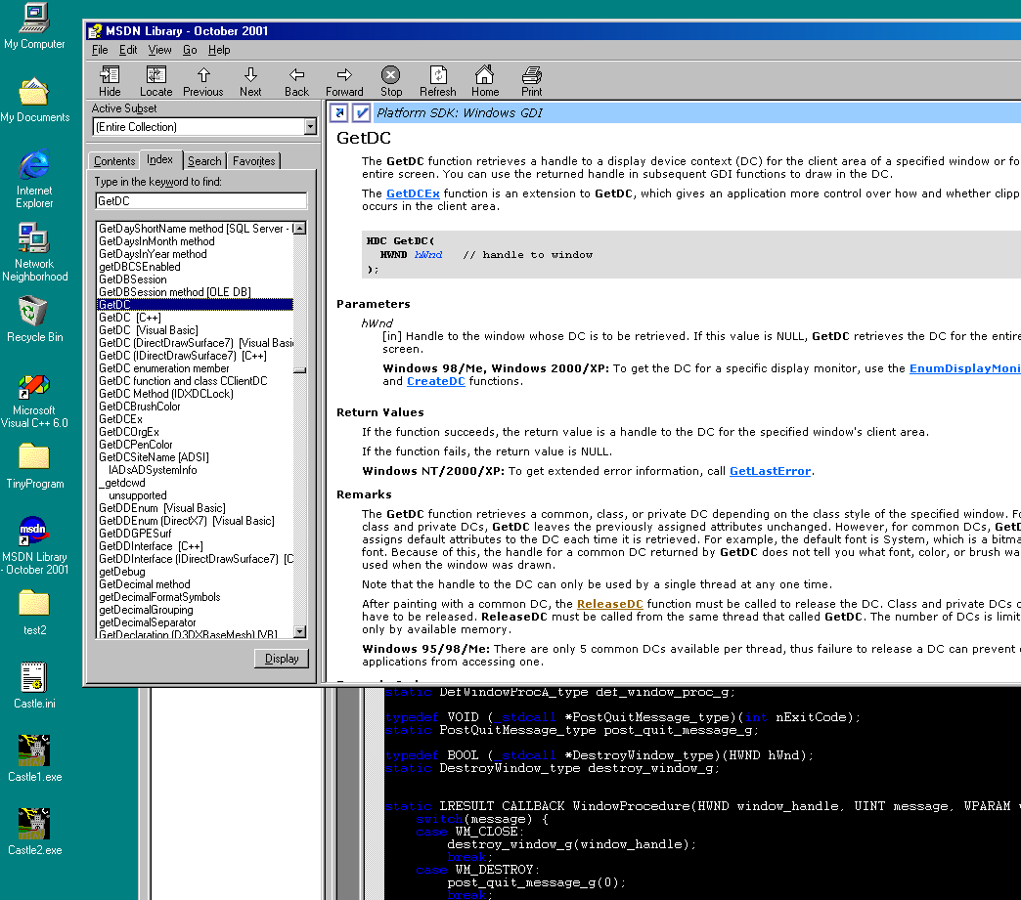Select Microsoft Visual C++ 6.0 desktop icon
Screen dimensions: 1021x900
34,402
